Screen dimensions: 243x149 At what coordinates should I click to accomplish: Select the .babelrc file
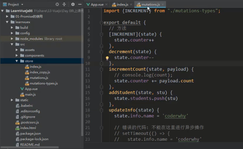(x=26, y=106)
